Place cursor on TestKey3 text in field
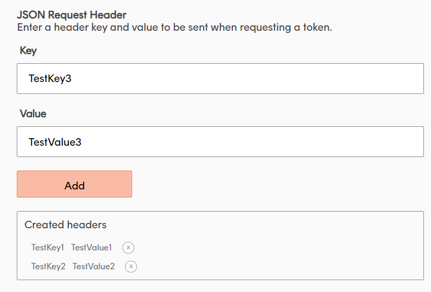Screen dimensions: 431x292 tap(50, 79)
